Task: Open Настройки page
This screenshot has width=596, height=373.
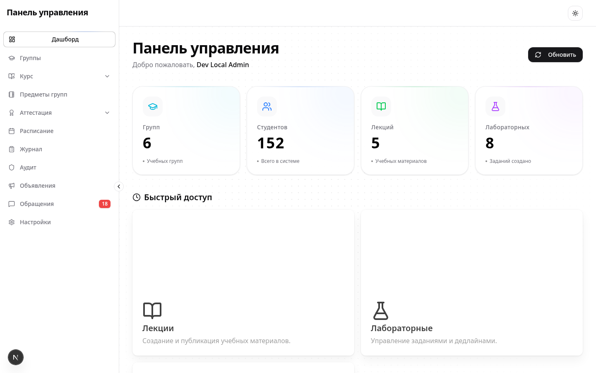Action: click(59, 222)
